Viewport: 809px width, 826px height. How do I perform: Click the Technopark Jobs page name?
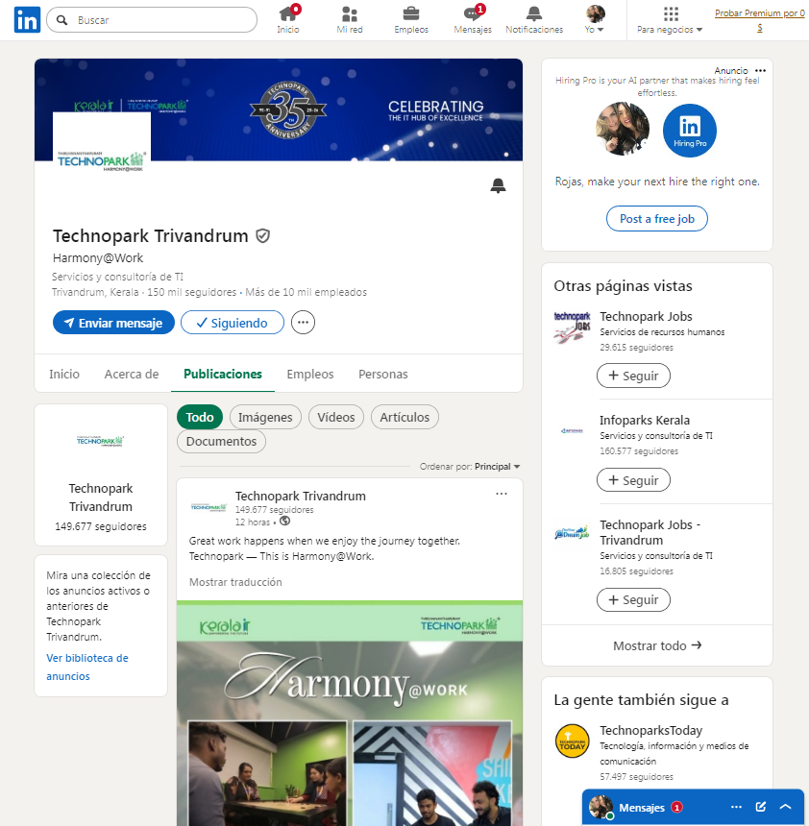click(x=647, y=316)
